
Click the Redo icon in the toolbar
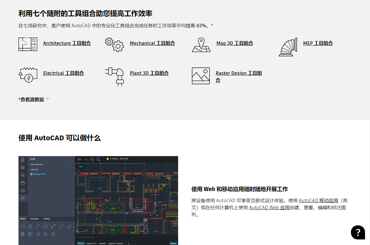pos(85,160)
